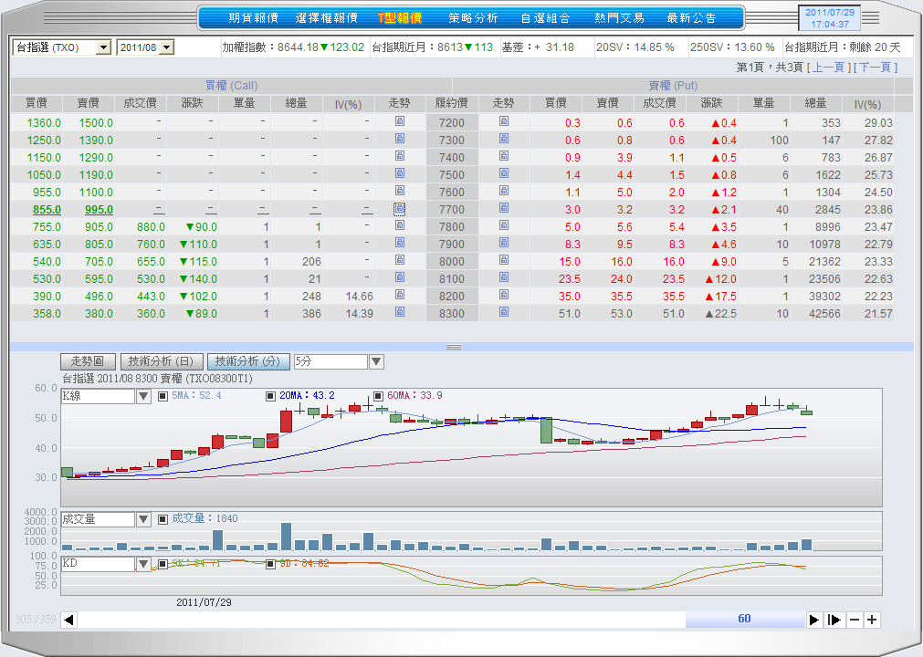Screen dimensions: 923x657
Task: Toggle the 9K line checkbox
Action: (163, 564)
